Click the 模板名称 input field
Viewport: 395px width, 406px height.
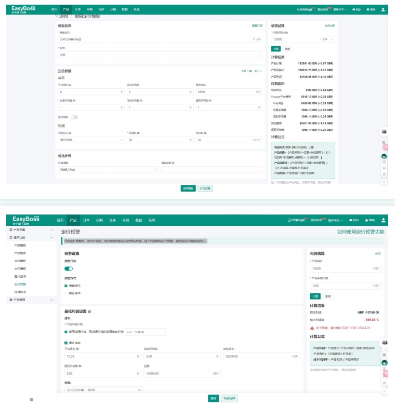[160, 39]
